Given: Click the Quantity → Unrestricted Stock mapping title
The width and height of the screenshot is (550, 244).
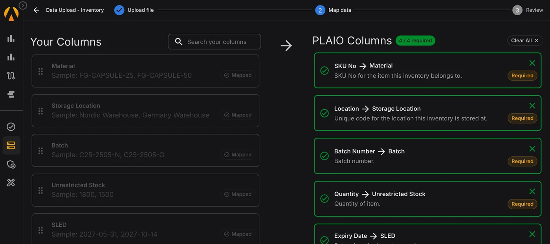Looking at the screenshot, I should pyautogui.click(x=380, y=194).
